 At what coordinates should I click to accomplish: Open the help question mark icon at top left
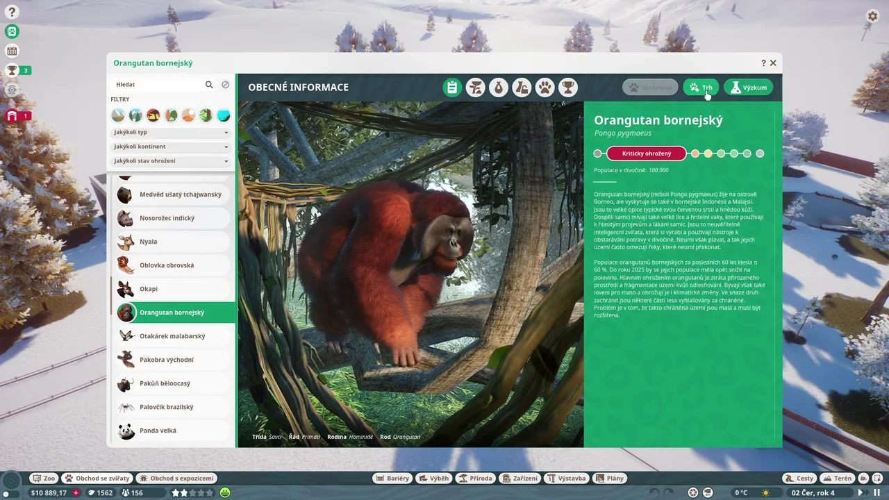pos(12,12)
